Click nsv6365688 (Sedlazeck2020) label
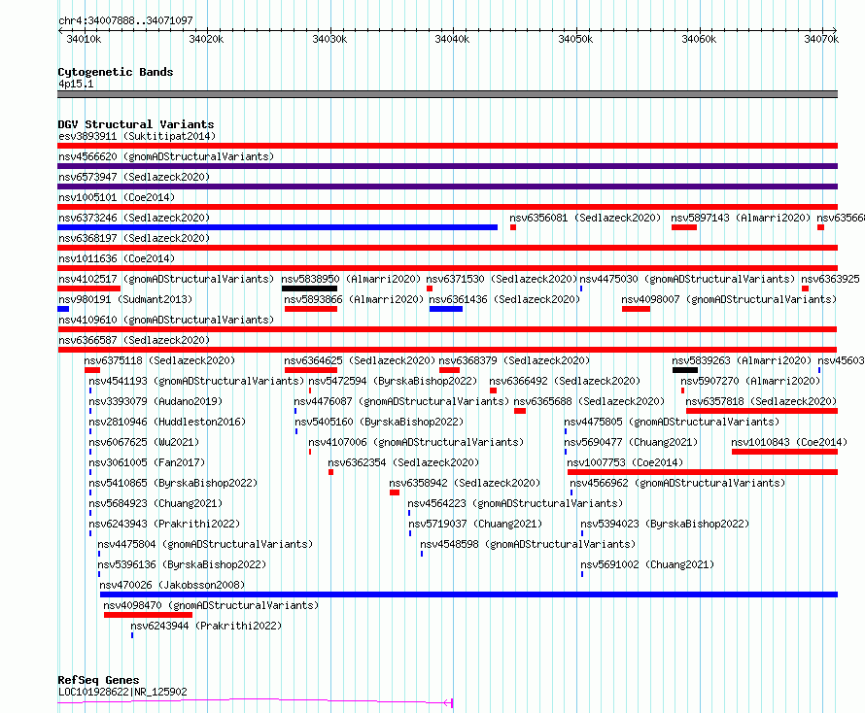Viewport: 865px width, 713px height. (589, 401)
